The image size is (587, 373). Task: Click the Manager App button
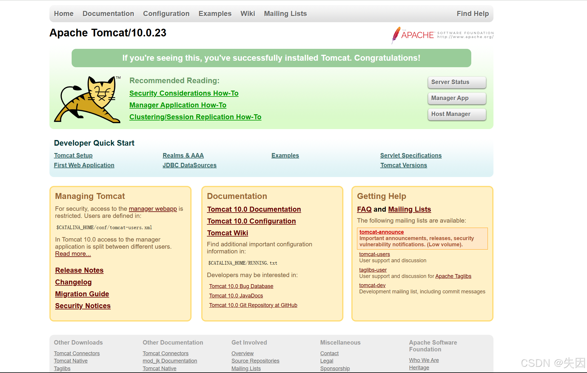point(457,98)
